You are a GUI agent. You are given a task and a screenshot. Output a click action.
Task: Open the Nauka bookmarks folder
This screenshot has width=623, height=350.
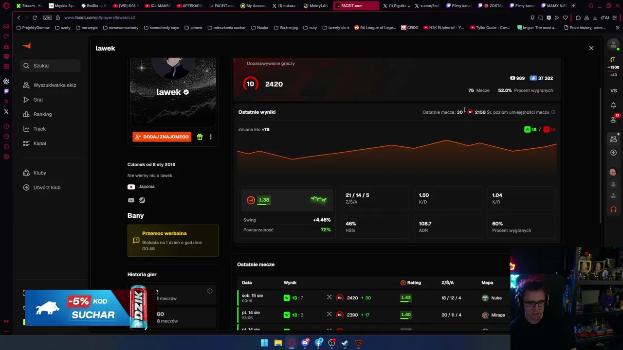tap(259, 28)
